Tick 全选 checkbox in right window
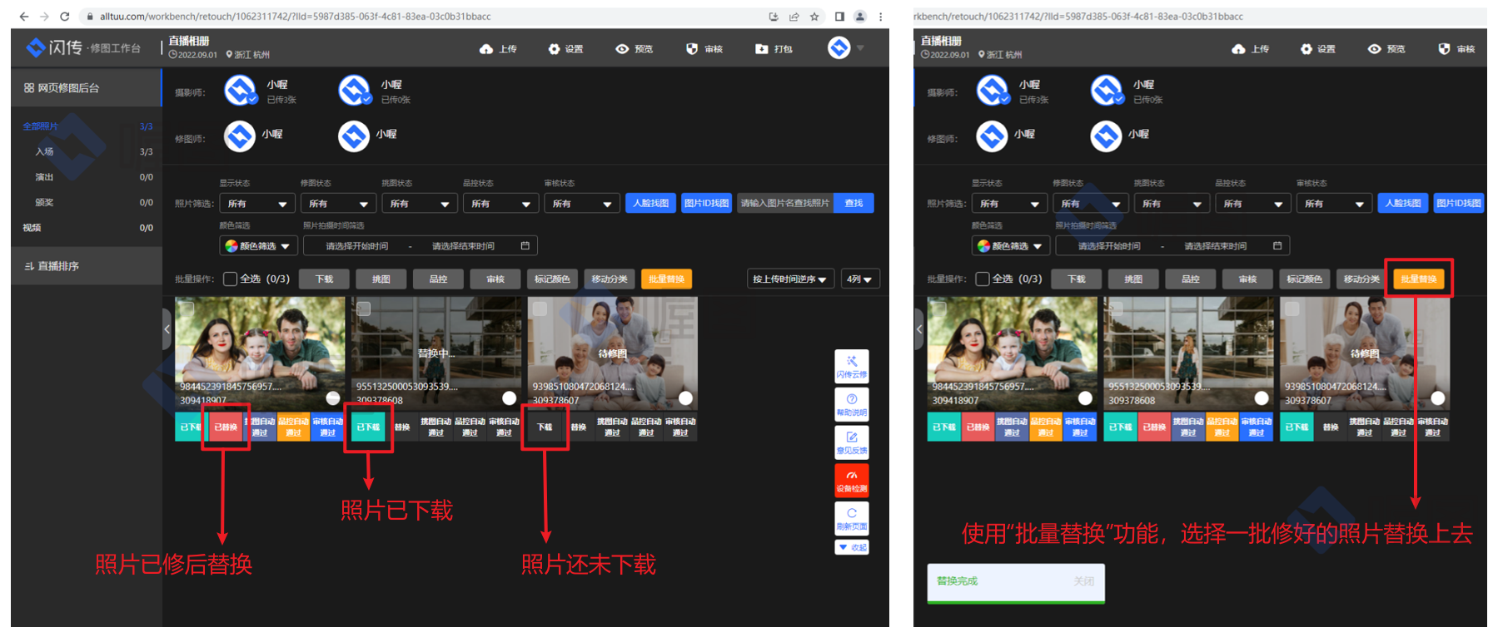This screenshot has width=1498, height=632. coord(983,279)
